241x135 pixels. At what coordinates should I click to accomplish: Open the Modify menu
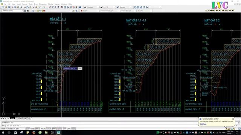pos(50,4)
